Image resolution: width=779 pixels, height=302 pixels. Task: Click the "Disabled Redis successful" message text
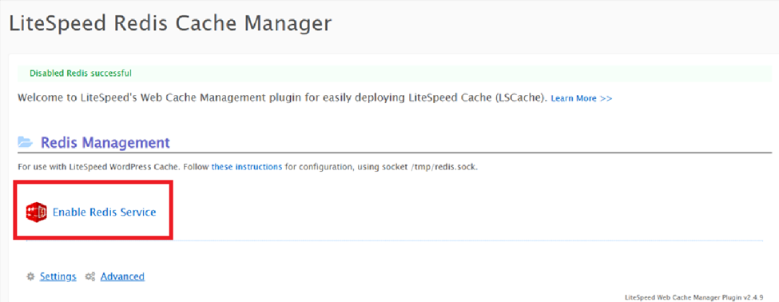81,74
